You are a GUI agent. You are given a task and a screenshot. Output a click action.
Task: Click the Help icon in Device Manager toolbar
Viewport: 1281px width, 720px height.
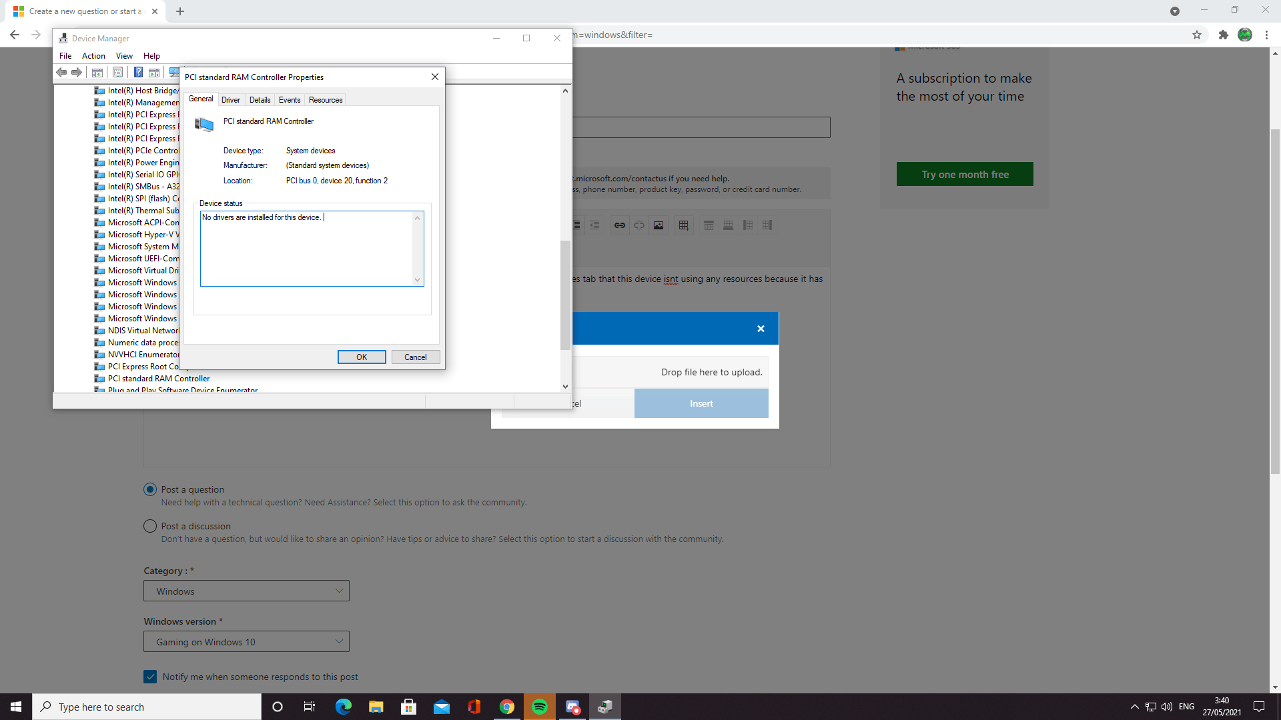138,73
